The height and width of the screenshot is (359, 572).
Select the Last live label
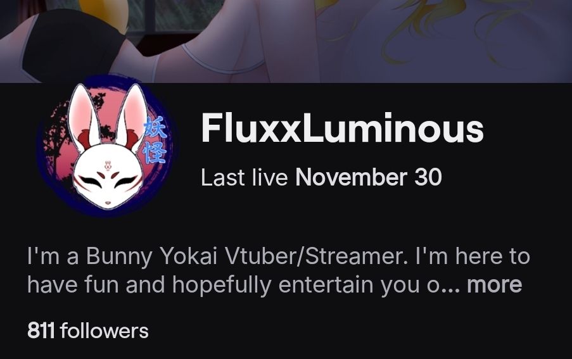tap(244, 177)
